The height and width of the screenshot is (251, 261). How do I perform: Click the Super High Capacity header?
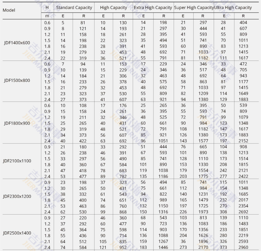click(194, 7)
